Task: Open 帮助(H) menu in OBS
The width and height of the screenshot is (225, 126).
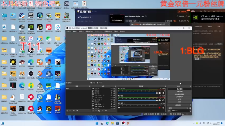Action: (x=122, y=31)
